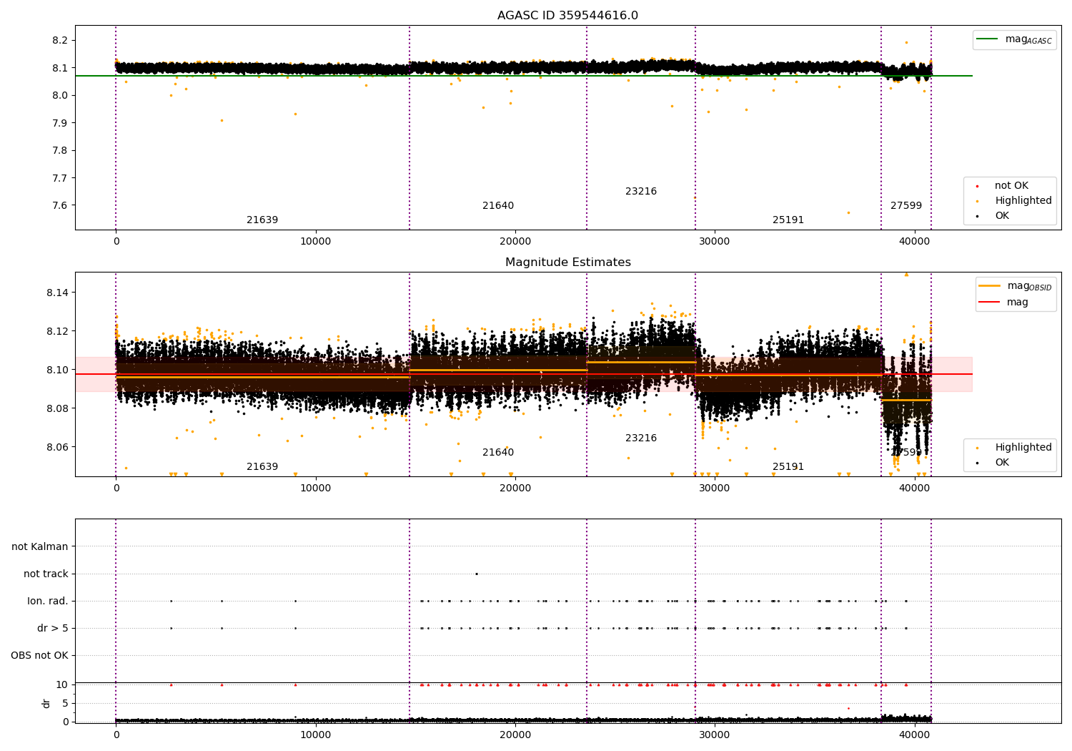This screenshot has height=751, width=1072.
Task: Click obsid label 21639 in Magnitude Estimates plot
Action: tap(262, 467)
